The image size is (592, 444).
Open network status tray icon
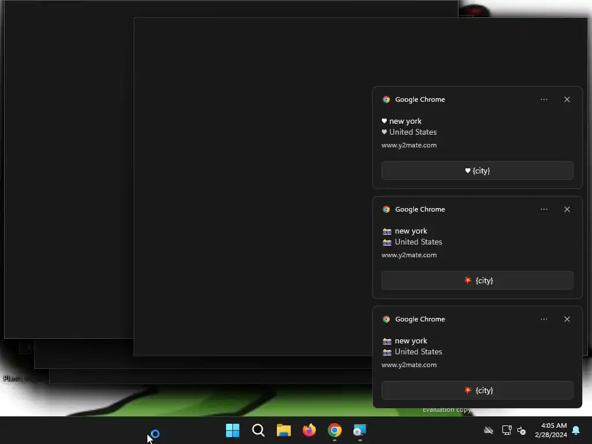[x=506, y=430]
